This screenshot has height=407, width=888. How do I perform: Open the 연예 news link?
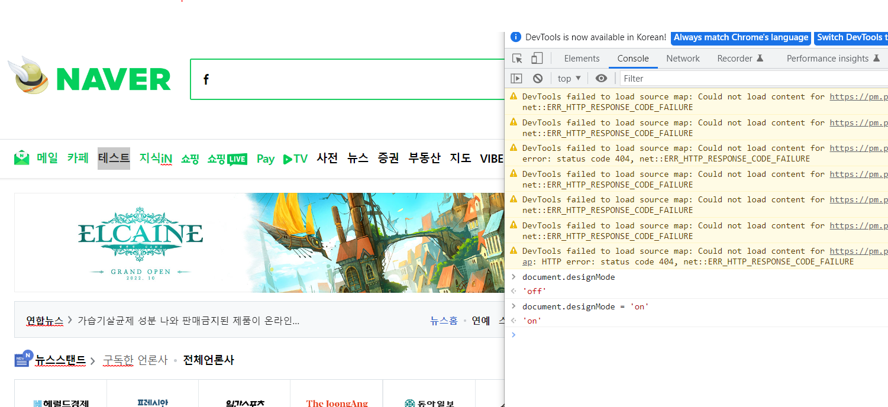click(x=480, y=321)
